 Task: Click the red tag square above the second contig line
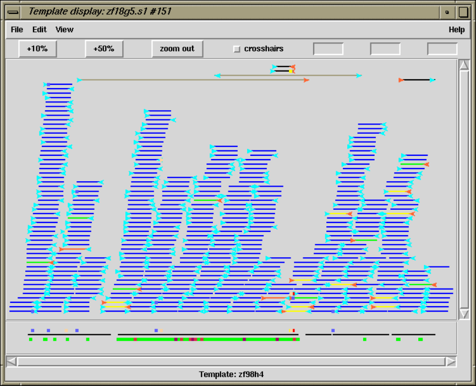293,330
